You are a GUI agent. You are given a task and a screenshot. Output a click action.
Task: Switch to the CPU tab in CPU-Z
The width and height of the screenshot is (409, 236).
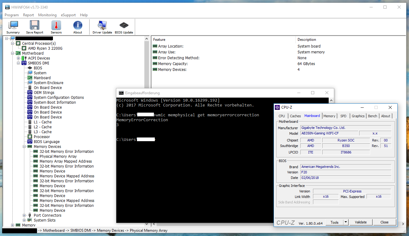(x=282, y=116)
